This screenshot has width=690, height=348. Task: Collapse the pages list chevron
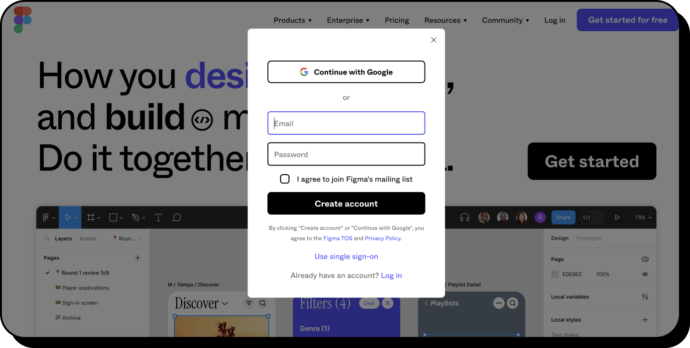[x=140, y=238]
